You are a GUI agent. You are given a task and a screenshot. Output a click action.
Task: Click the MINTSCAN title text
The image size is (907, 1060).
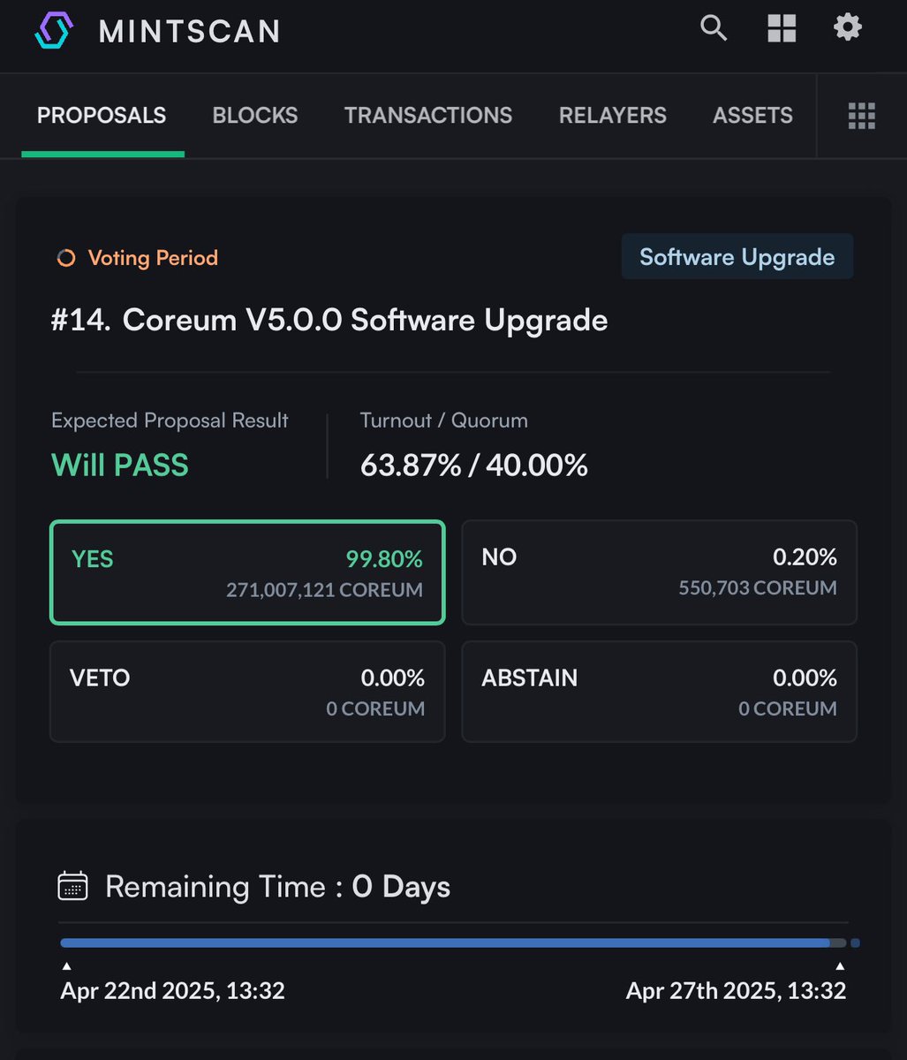[190, 32]
